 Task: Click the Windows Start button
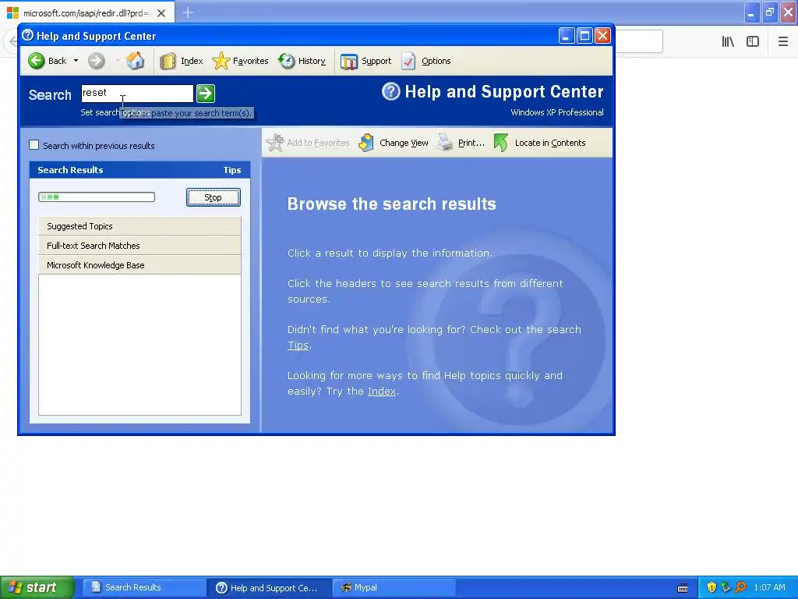tap(37, 588)
